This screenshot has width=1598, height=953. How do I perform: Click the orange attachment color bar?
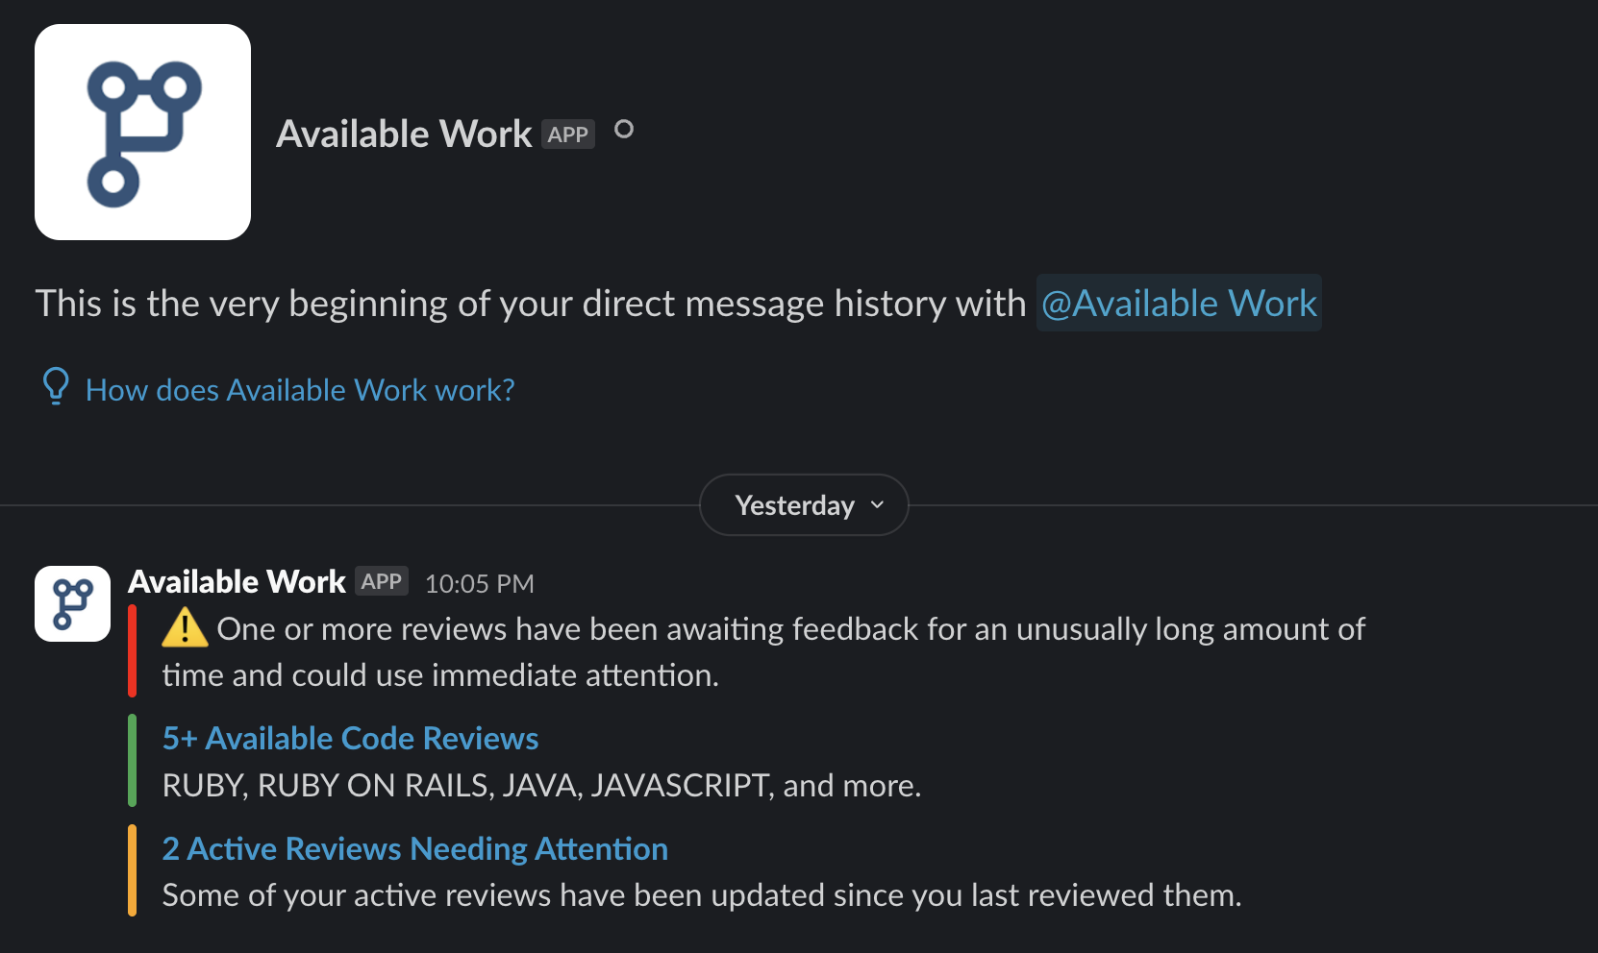click(x=133, y=870)
